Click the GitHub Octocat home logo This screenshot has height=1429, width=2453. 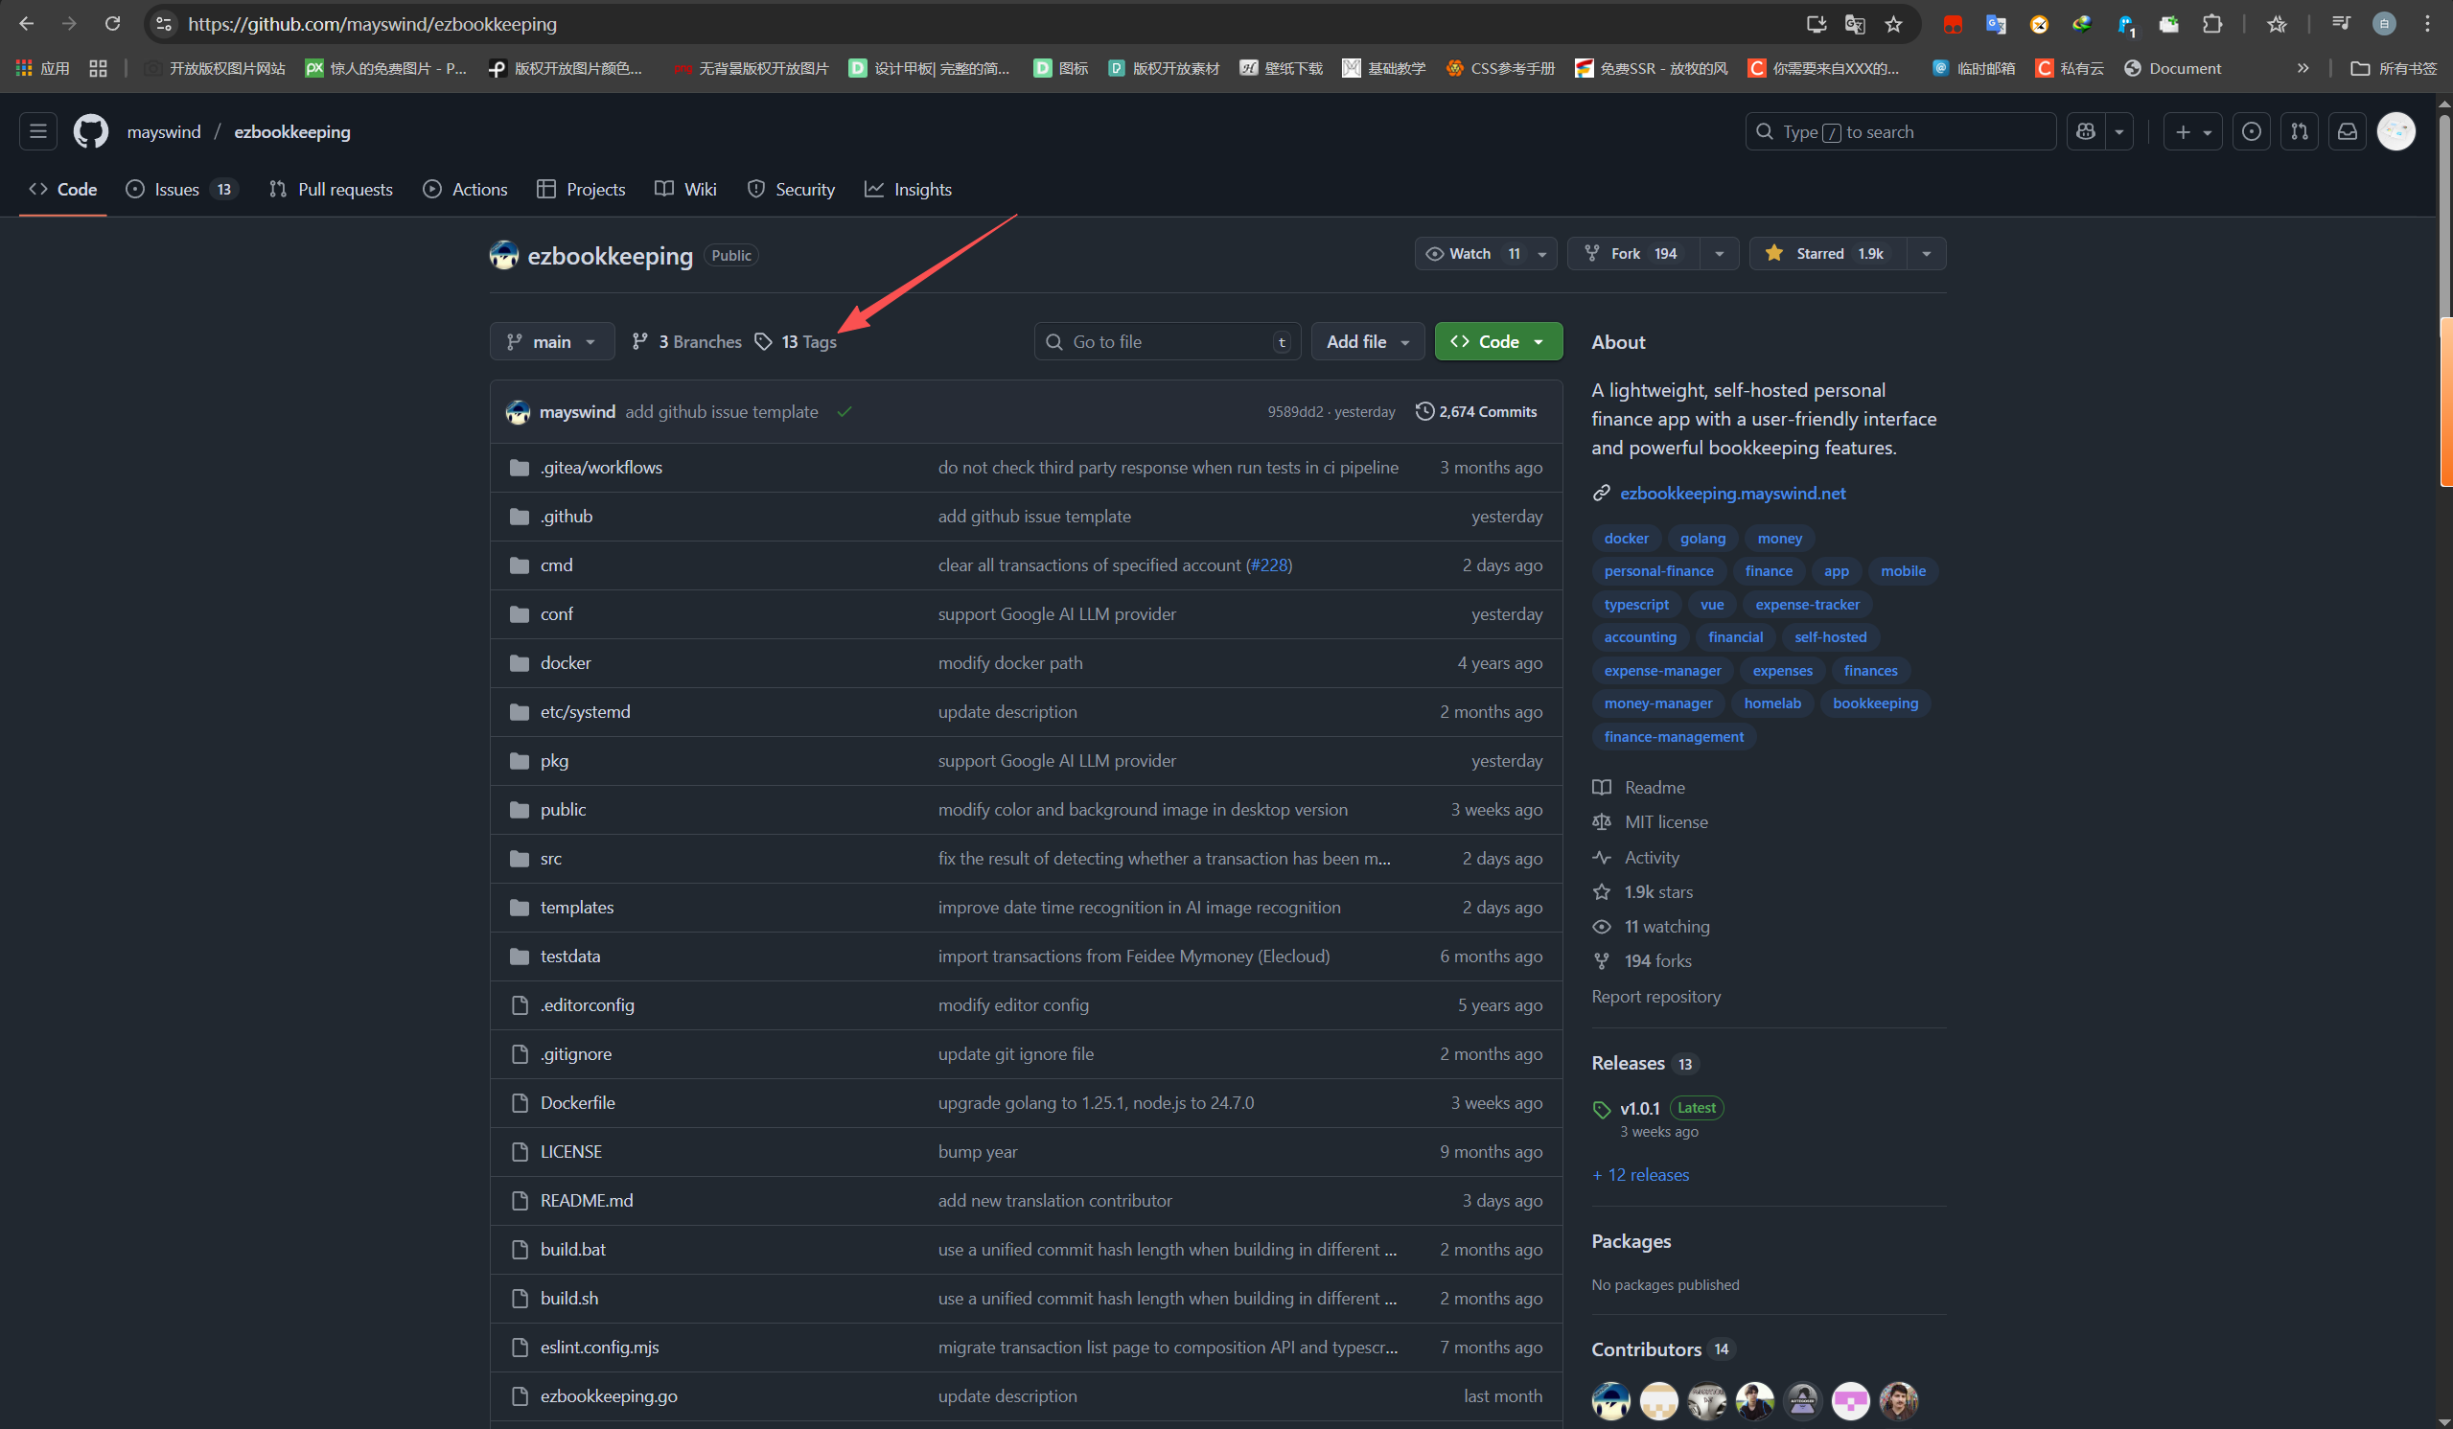(90, 131)
